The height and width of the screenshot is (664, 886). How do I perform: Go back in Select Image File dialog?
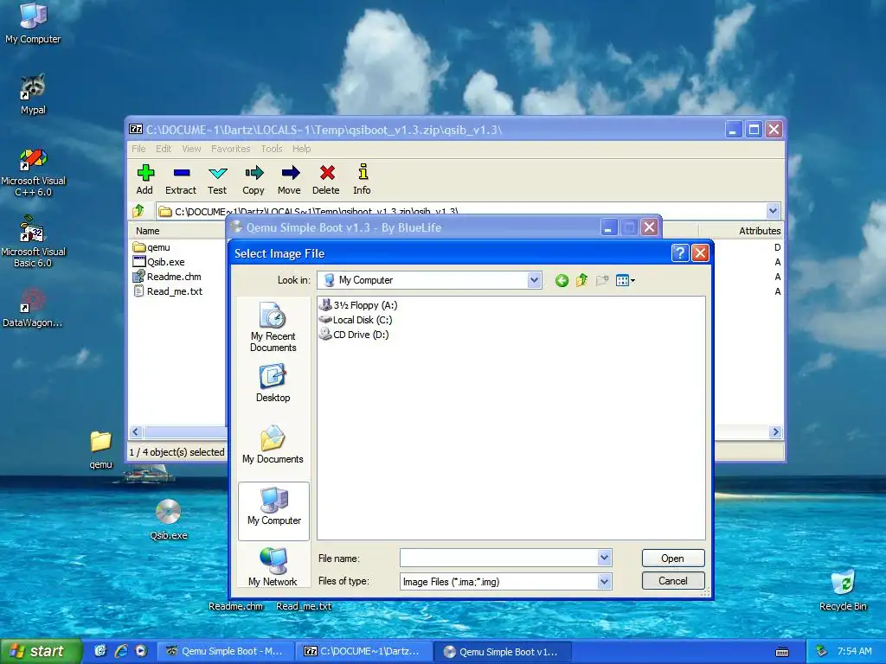(x=561, y=281)
